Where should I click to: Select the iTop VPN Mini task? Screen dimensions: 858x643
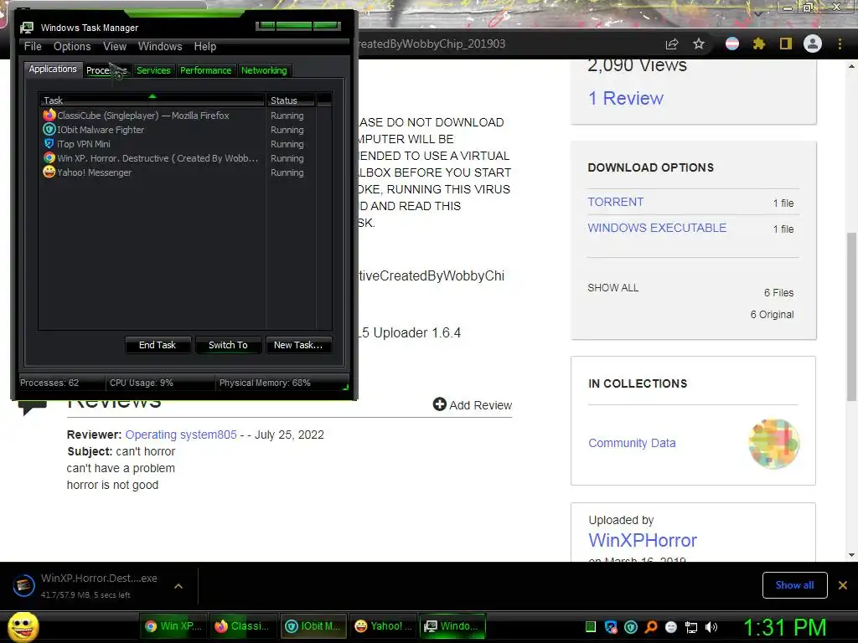click(152, 144)
